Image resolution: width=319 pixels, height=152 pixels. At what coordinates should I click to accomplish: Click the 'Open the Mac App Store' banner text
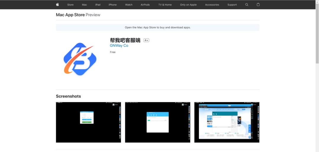158,27
